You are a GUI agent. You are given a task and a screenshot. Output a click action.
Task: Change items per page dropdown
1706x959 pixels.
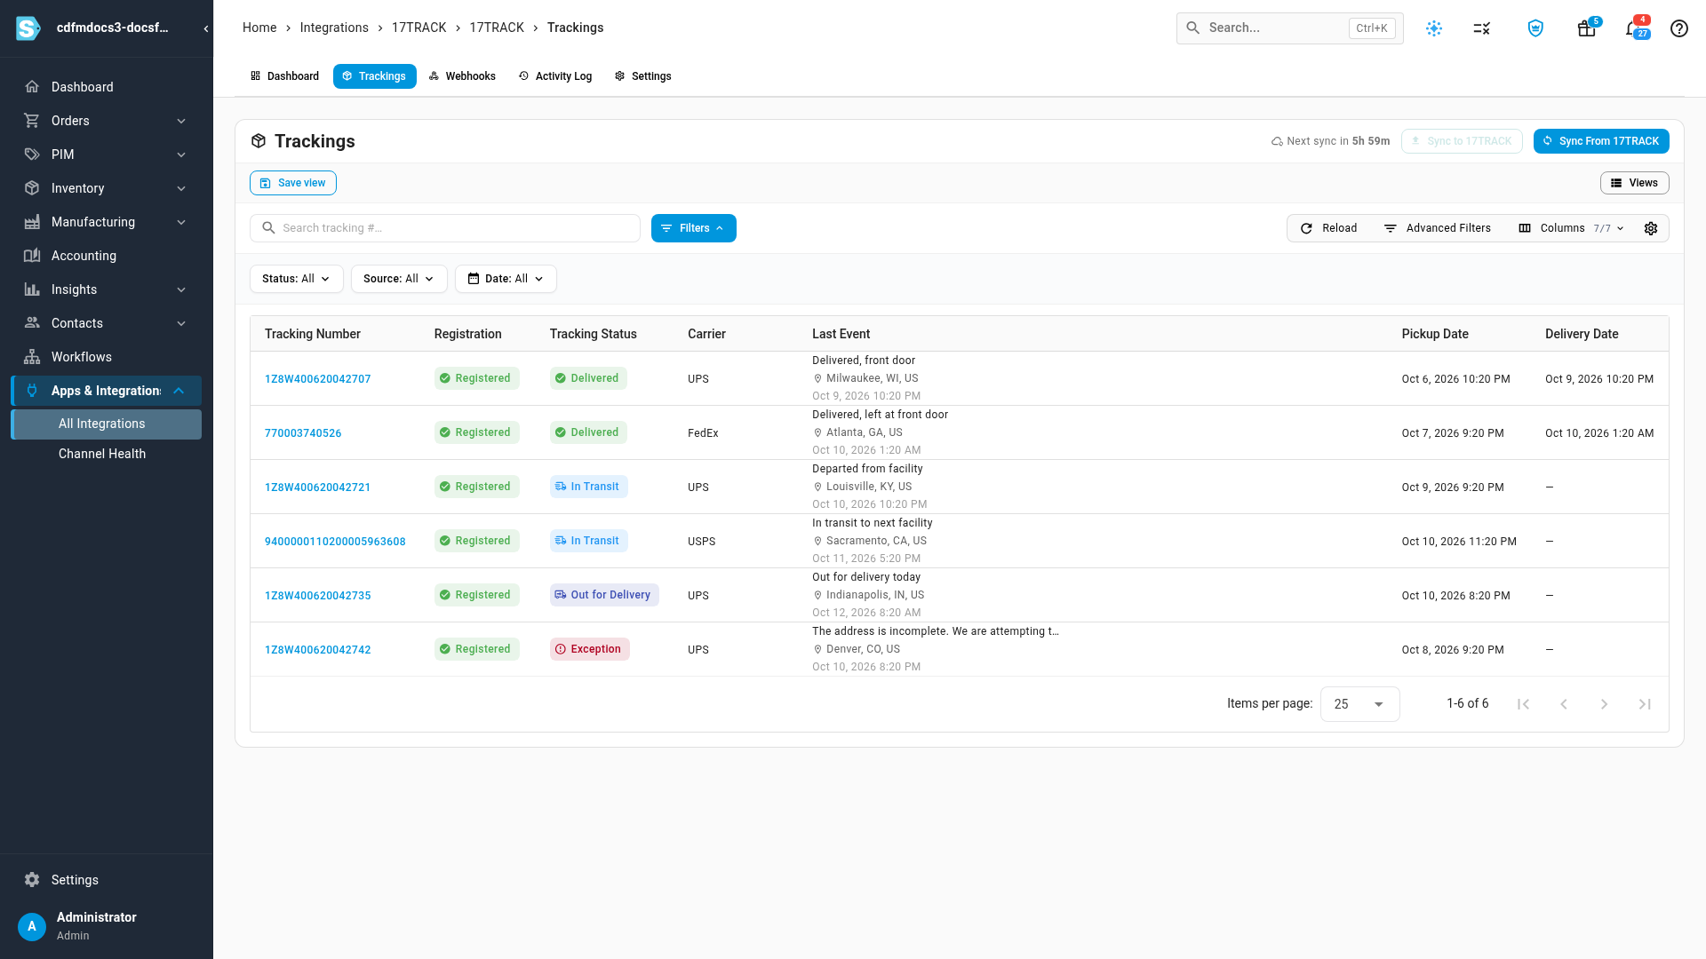(1360, 704)
